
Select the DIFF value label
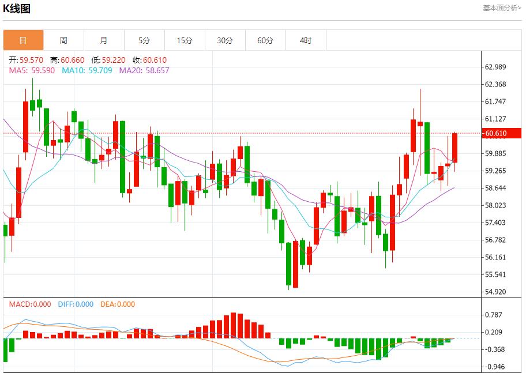75,304
